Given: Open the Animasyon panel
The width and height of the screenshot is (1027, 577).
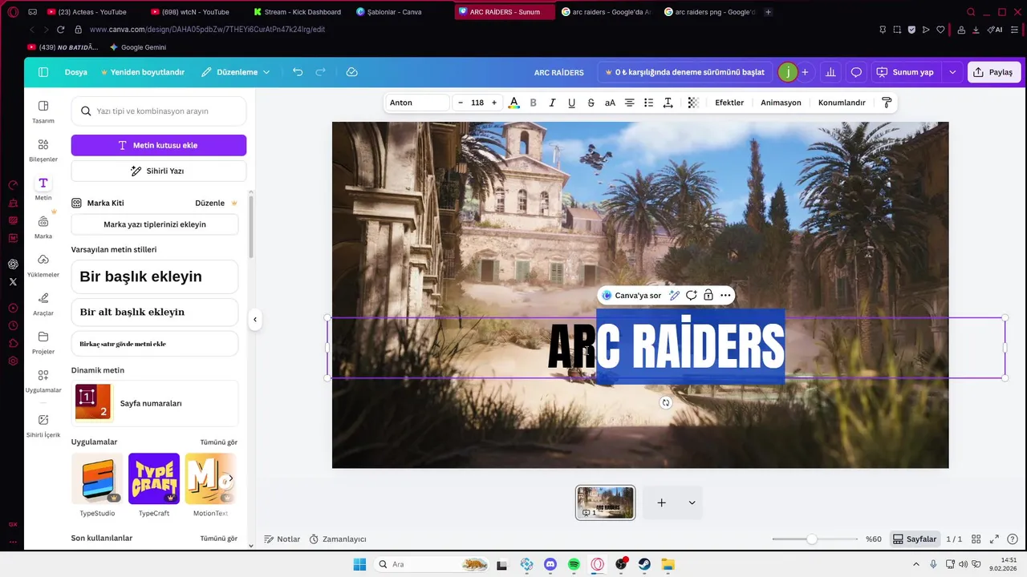Looking at the screenshot, I should [x=781, y=103].
